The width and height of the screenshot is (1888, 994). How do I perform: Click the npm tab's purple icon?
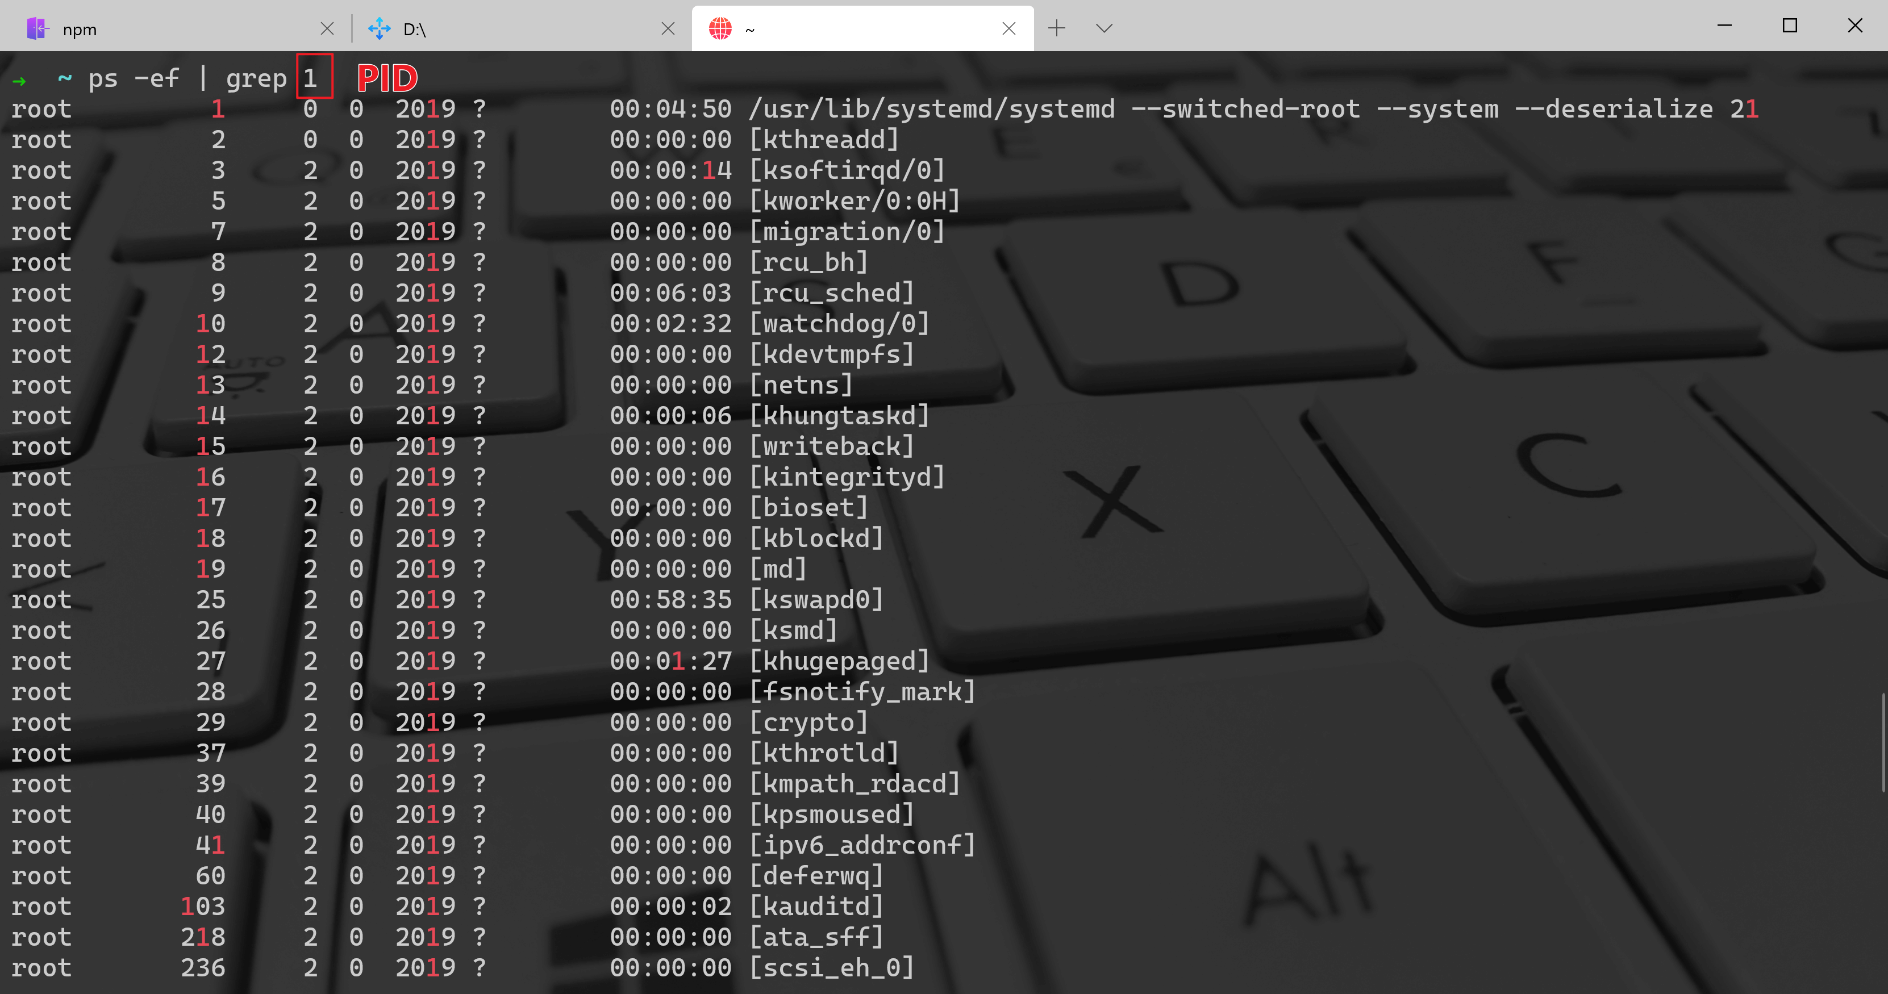pos(36,28)
